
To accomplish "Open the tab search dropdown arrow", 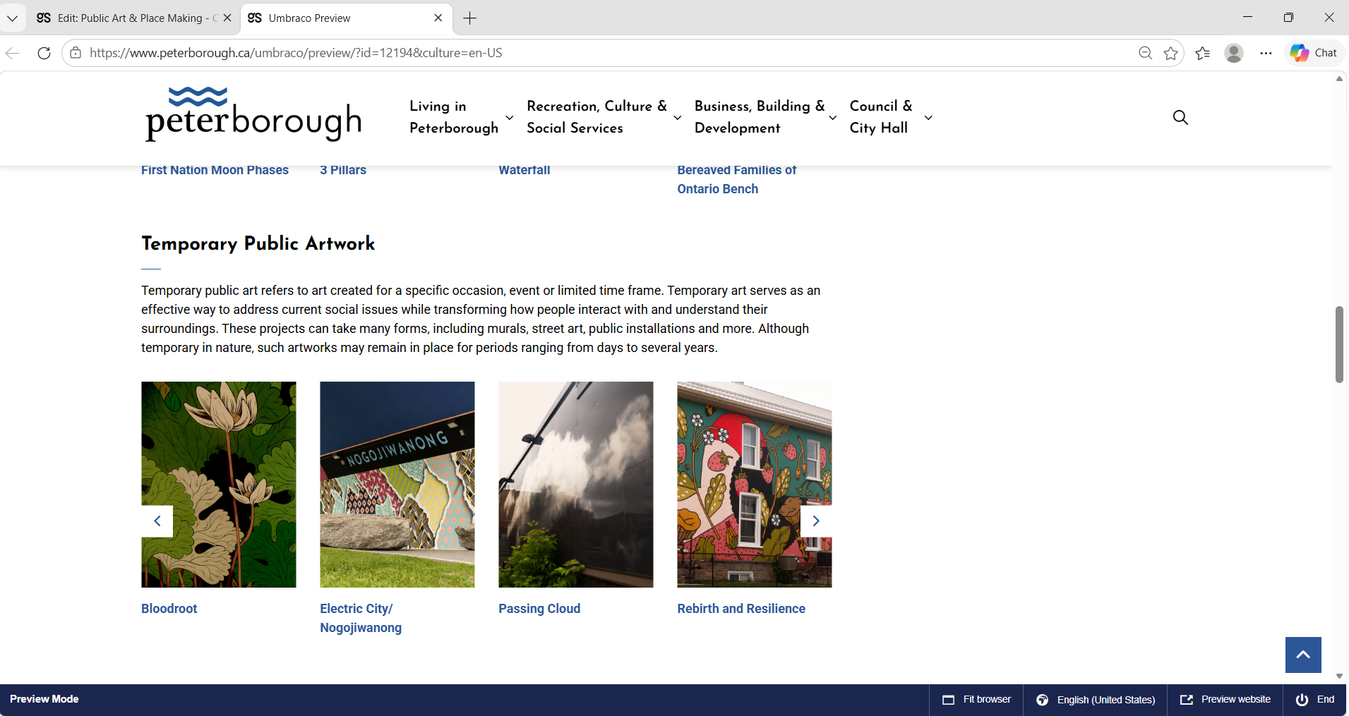I will tap(12, 18).
